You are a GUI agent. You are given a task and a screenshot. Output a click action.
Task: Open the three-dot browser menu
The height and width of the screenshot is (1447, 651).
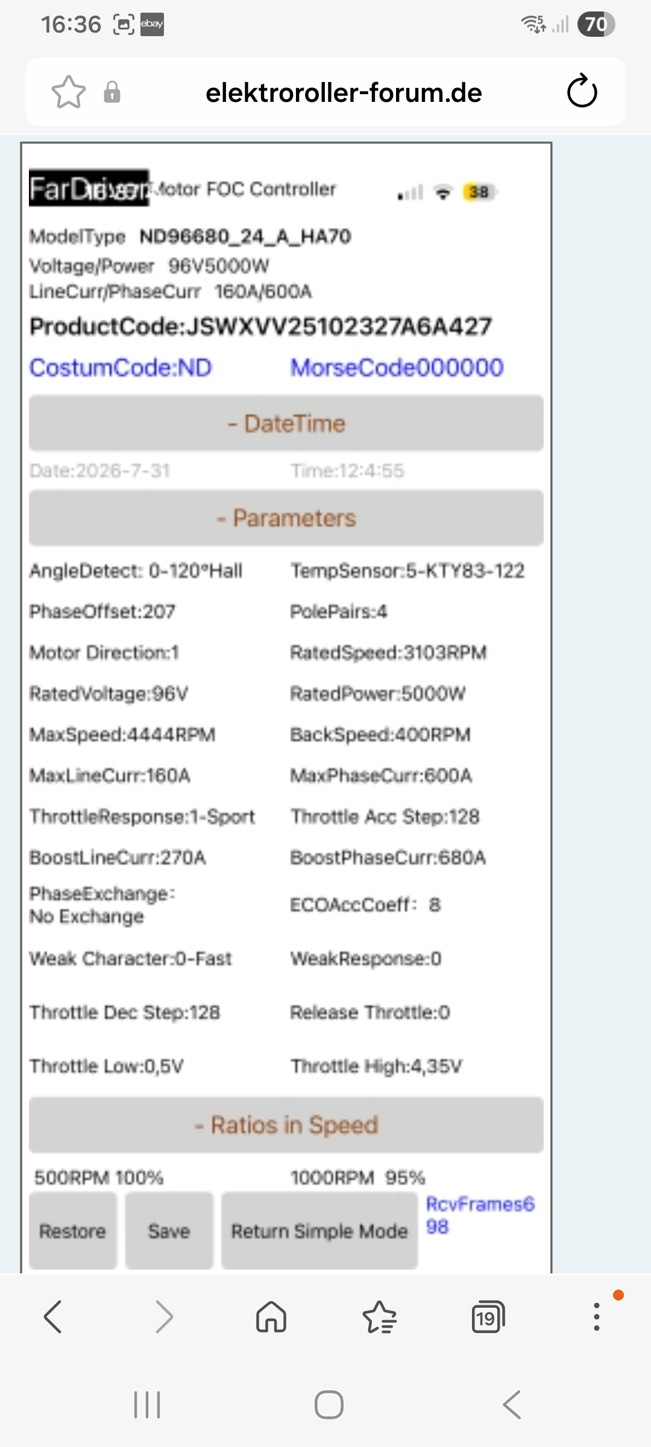click(x=596, y=1317)
